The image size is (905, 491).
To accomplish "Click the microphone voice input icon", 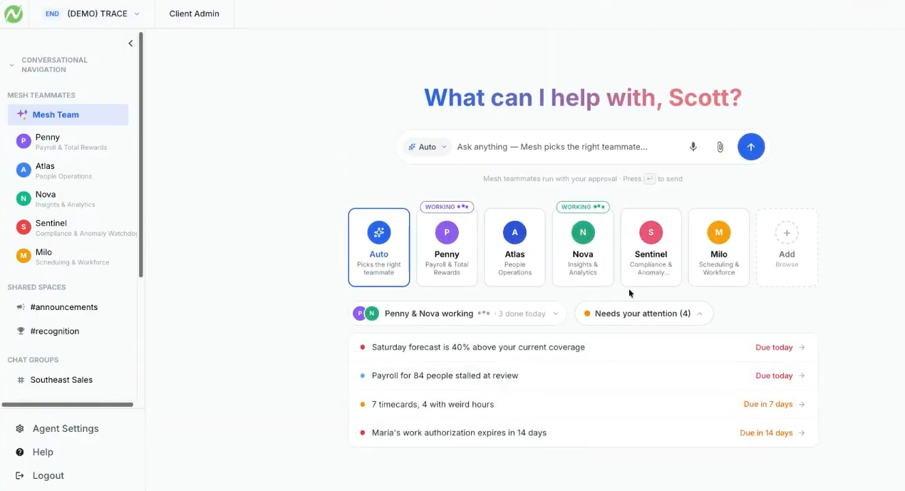I will point(693,147).
